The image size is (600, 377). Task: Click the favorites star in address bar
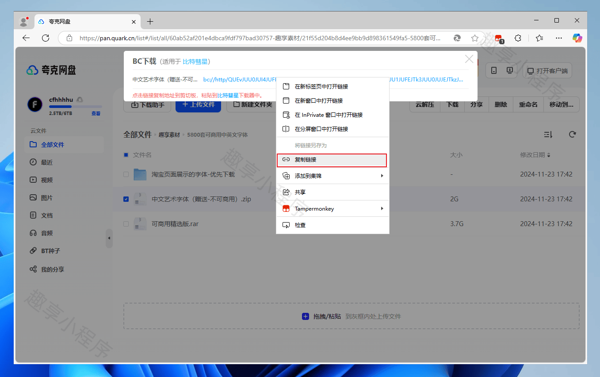click(475, 38)
